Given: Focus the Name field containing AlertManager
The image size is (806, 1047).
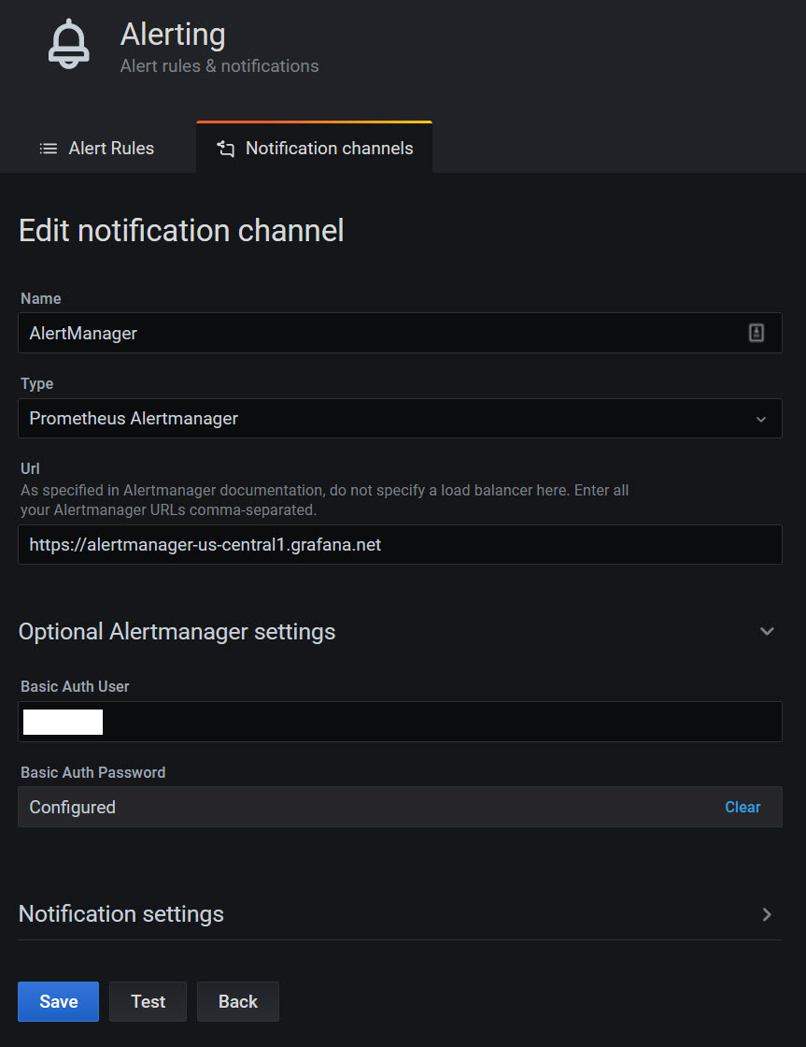Looking at the screenshot, I should pyautogui.click(x=374, y=333).
